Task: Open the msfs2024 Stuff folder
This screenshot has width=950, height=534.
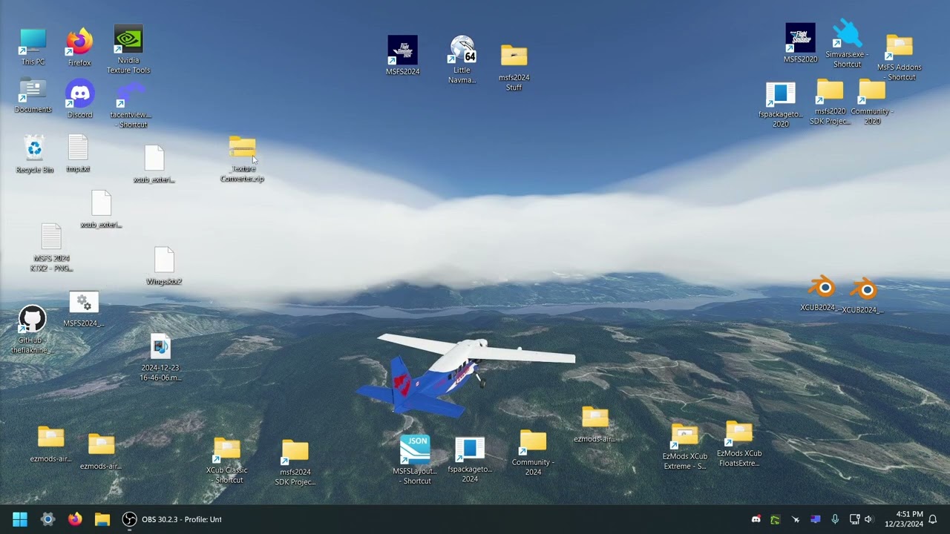Action: point(514,67)
